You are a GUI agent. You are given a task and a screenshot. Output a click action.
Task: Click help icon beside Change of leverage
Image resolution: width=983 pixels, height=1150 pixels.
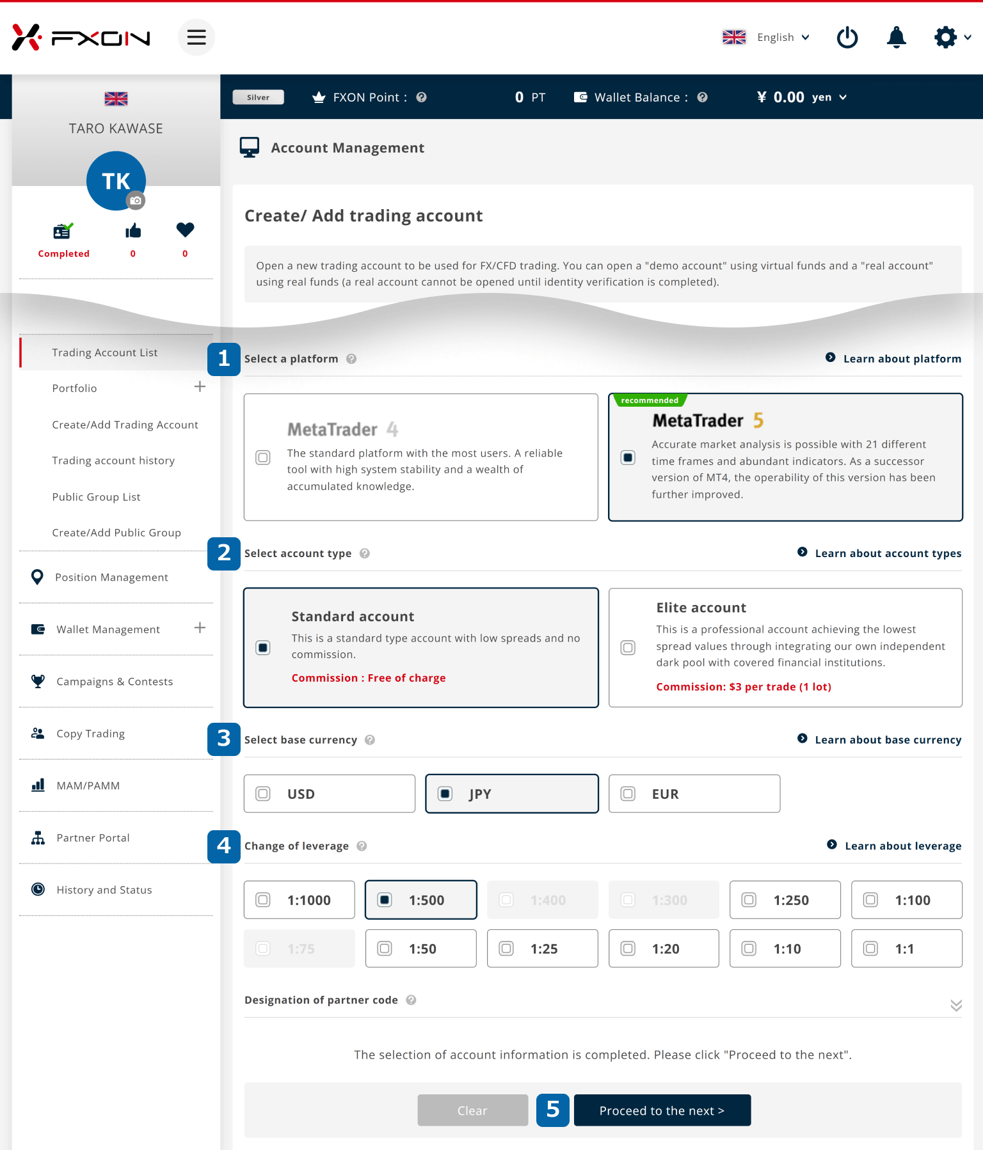[362, 846]
